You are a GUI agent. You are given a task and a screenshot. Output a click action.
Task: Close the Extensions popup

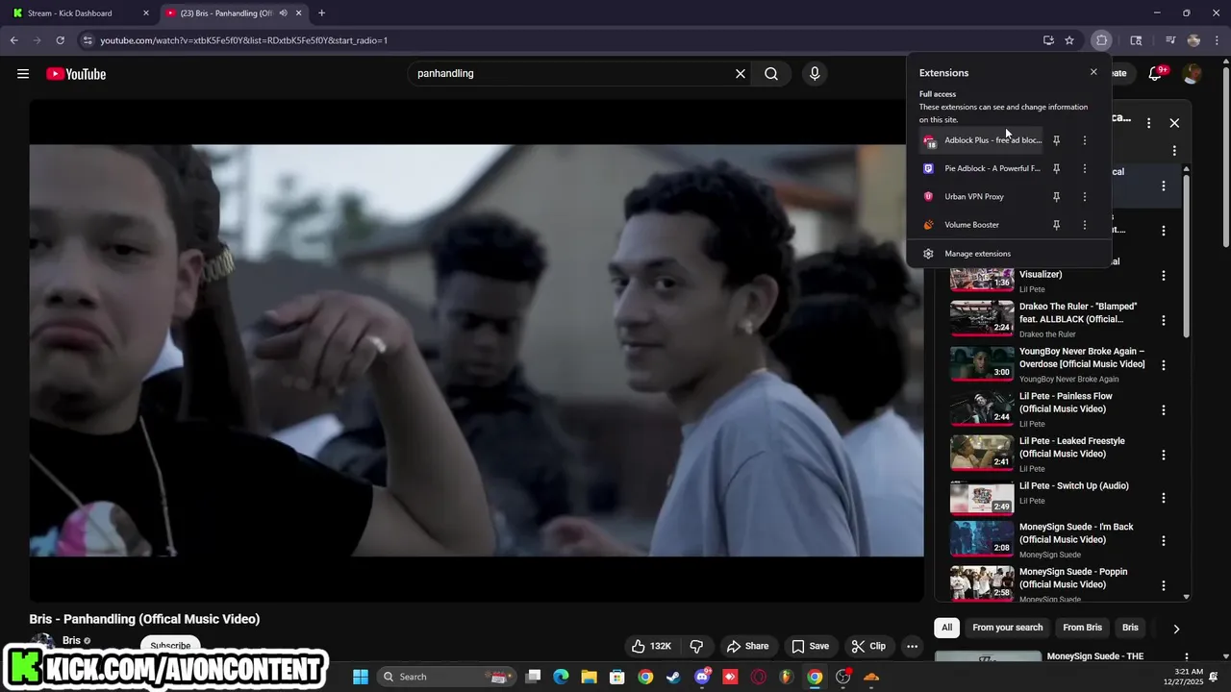(1093, 72)
